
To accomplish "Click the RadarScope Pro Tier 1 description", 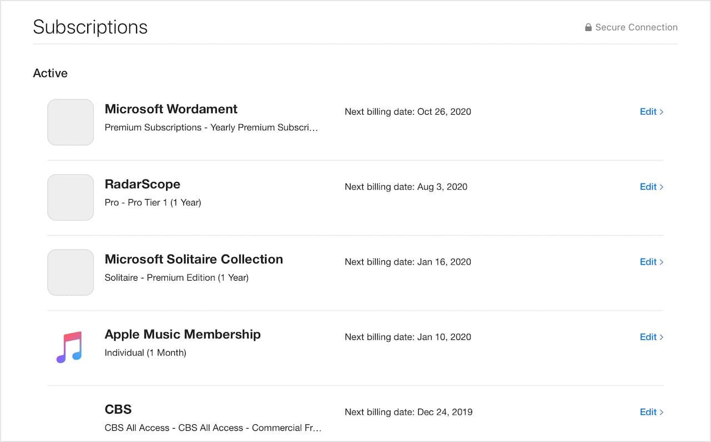I will coord(153,202).
